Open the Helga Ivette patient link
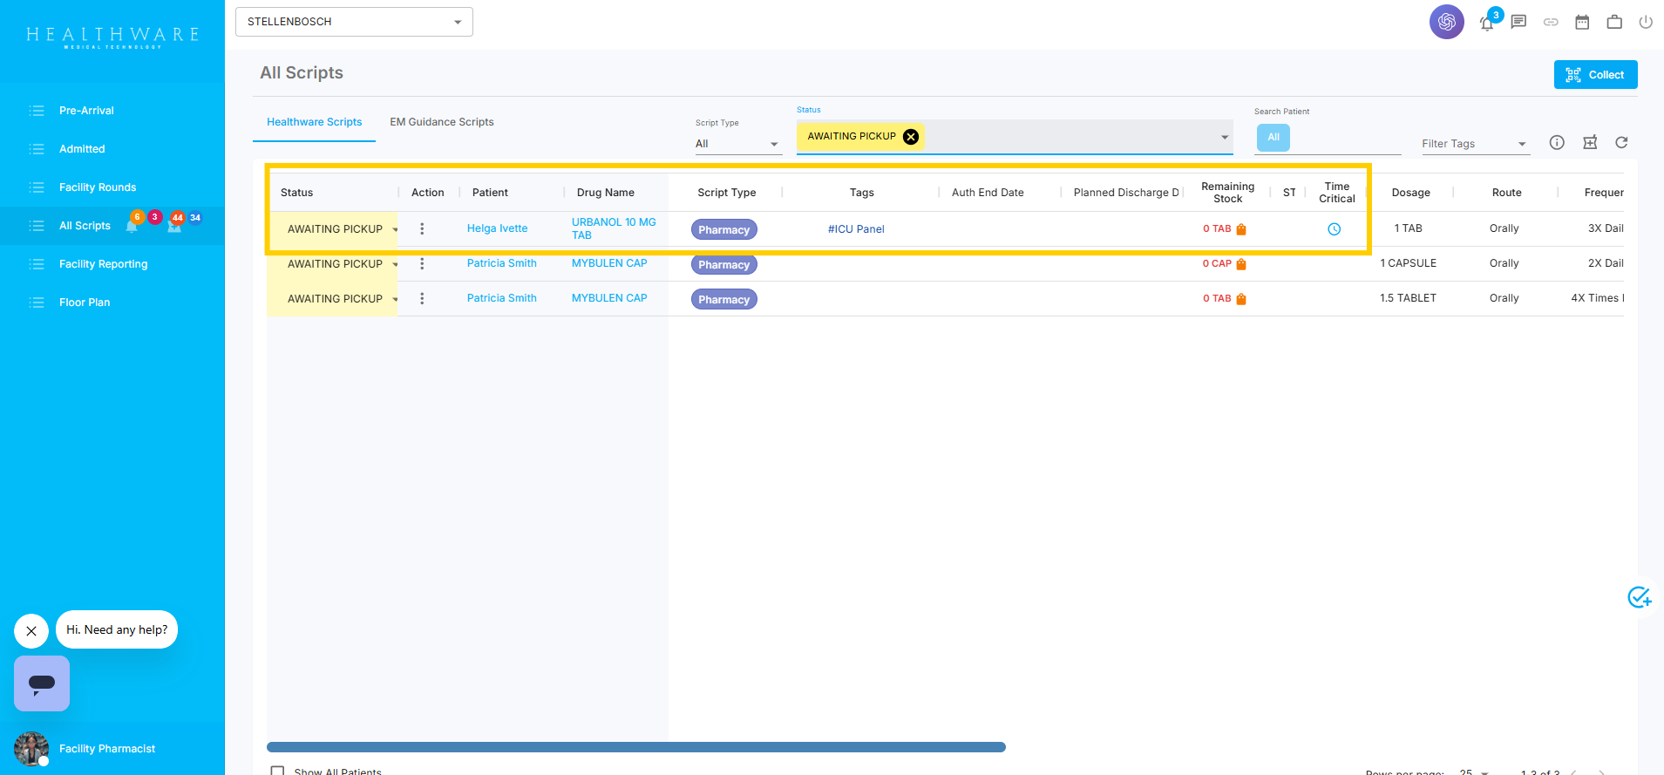Screen dimensions: 1664x775 pos(498,228)
